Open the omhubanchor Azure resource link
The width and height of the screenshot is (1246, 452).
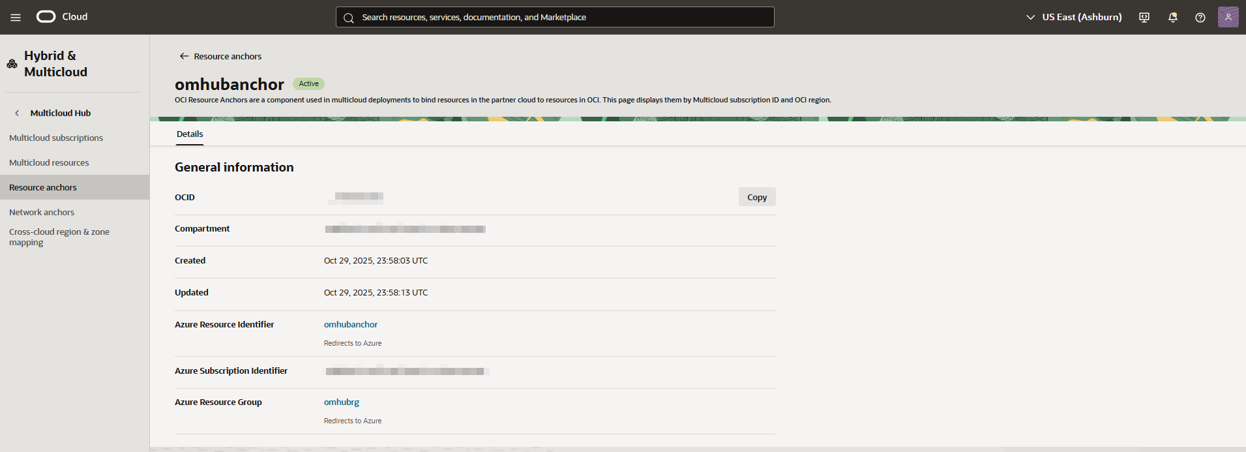click(351, 324)
